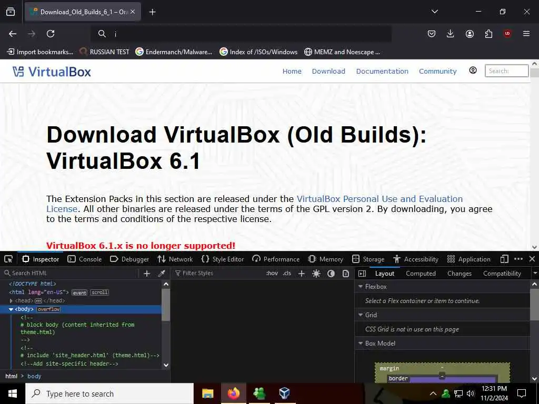
Task: Switch to the Console tab
Action: pos(85,259)
